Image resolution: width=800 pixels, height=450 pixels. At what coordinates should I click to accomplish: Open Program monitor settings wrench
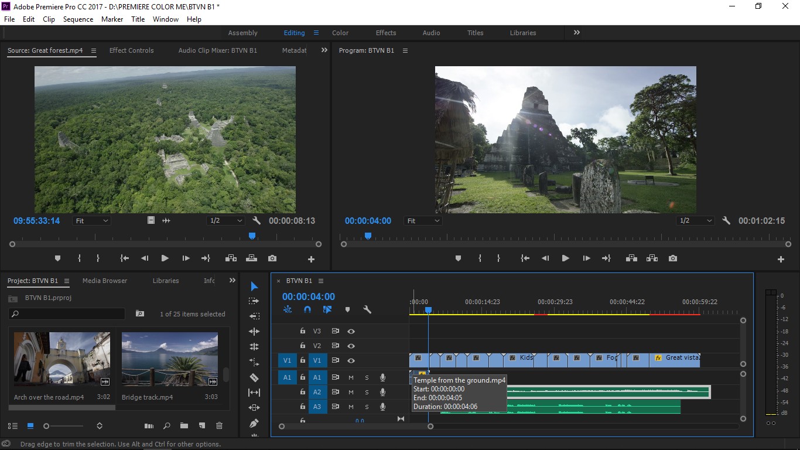[726, 221]
